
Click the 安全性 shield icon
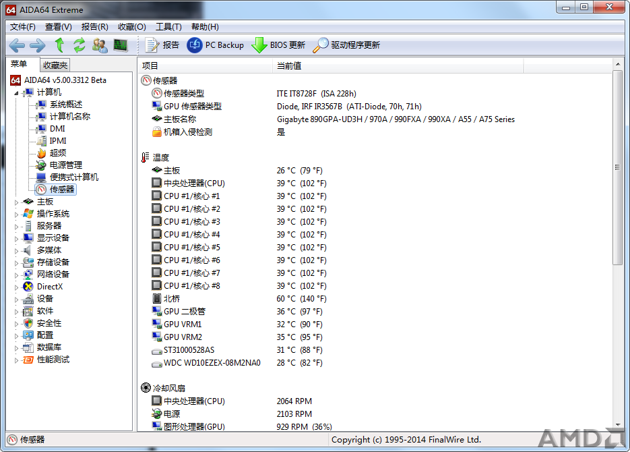point(28,323)
